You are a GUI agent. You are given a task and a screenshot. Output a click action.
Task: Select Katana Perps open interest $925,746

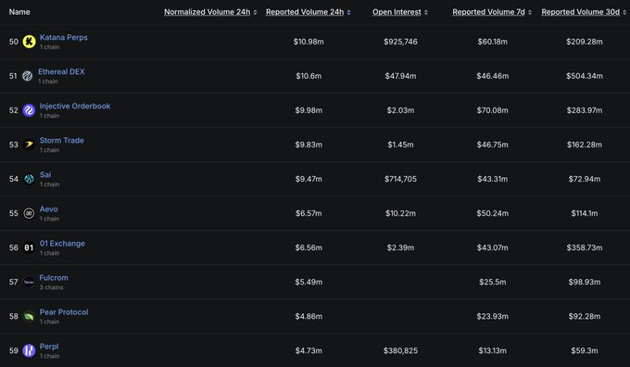[x=400, y=42]
